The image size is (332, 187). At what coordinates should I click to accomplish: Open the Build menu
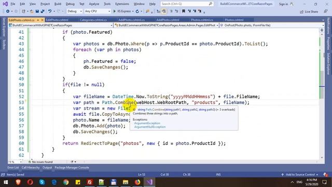point(58,4)
